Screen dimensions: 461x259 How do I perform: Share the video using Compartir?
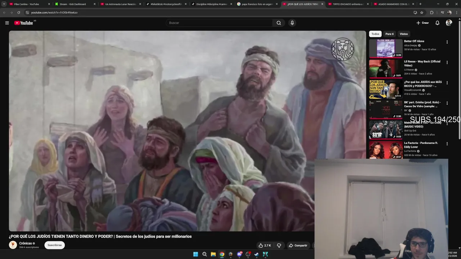[298, 245]
